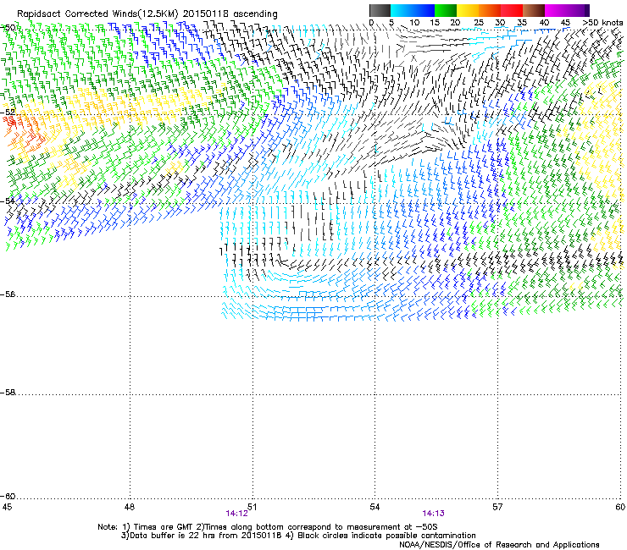Screen dimensions: 627x550
Task: Click the yellow 20-25 knots color segment
Action: tap(468, 10)
